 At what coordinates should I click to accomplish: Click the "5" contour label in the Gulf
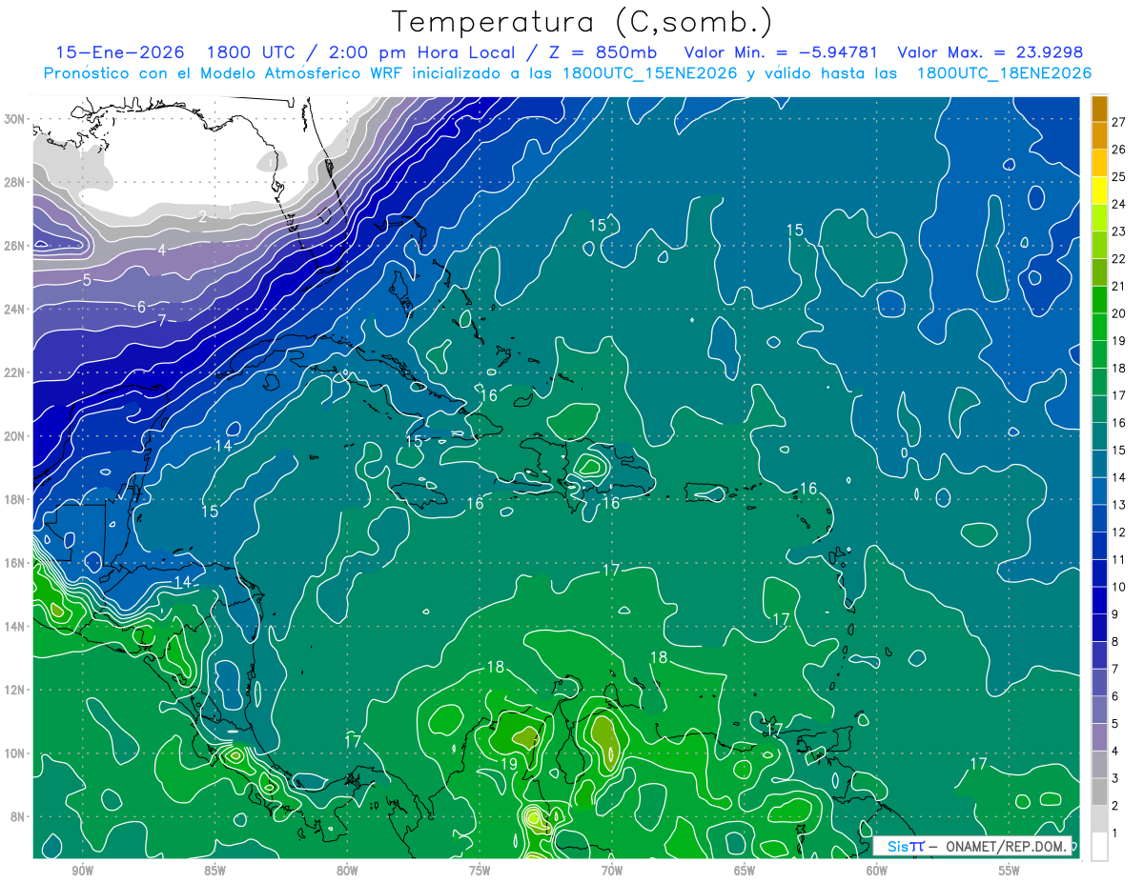(87, 280)
